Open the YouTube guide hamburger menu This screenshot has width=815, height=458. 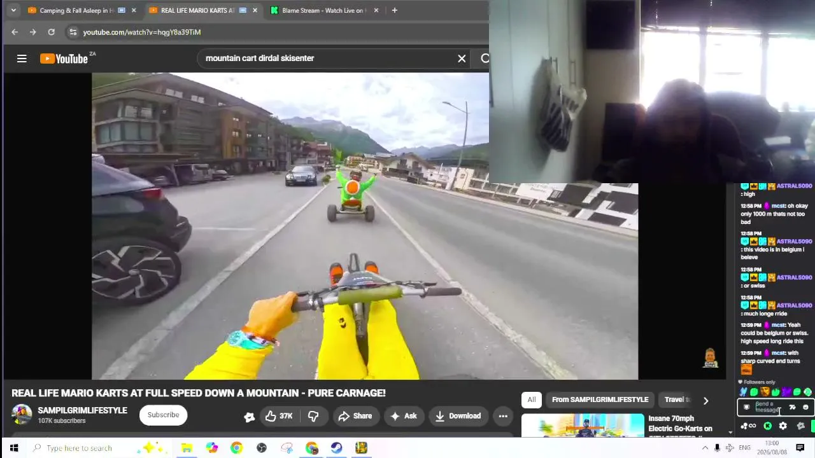click(22, 59)
